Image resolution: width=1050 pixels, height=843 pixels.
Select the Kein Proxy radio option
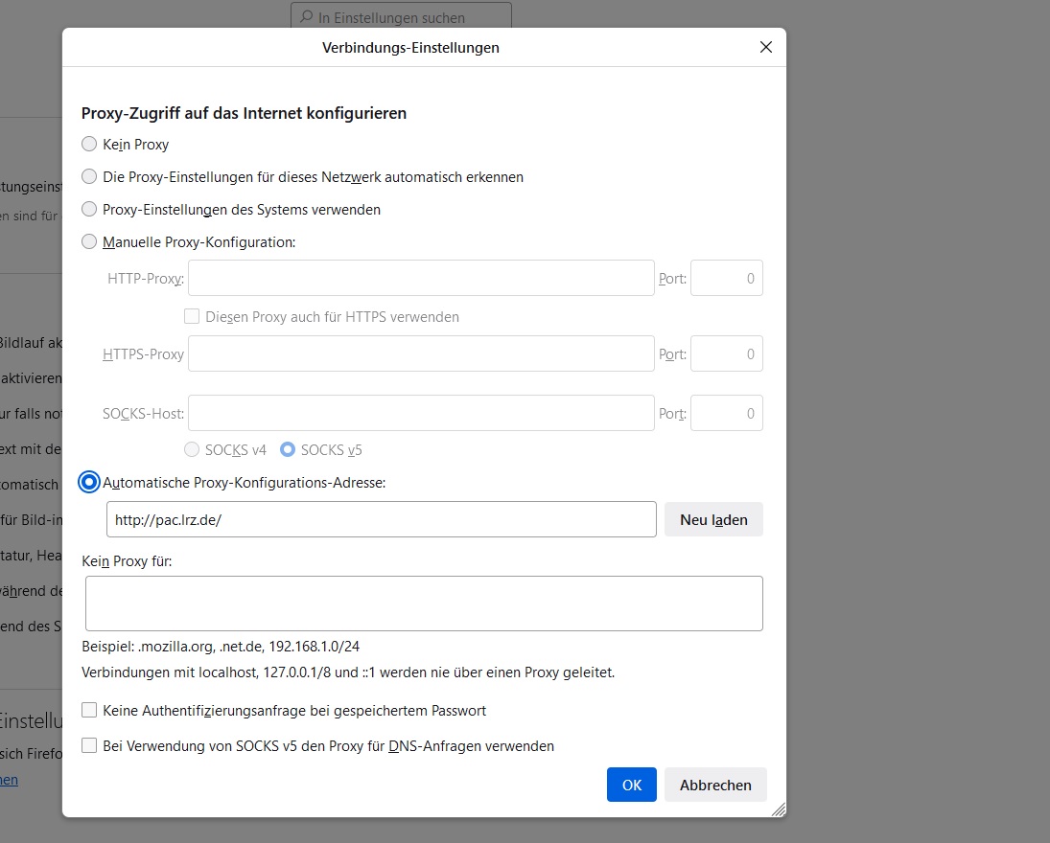pyautogui.click(x=89, y=145)
